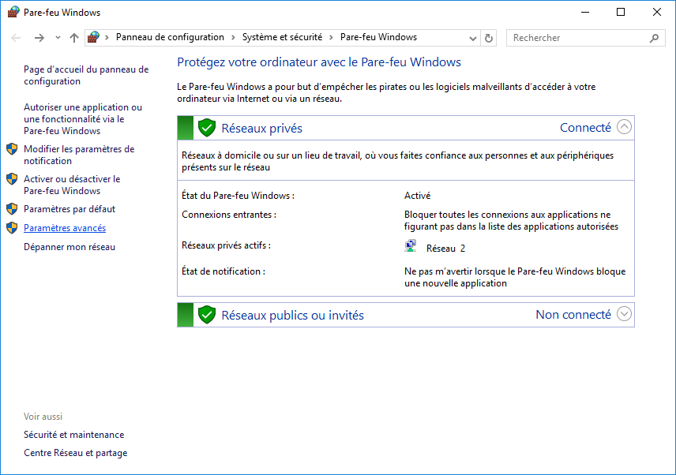The width and height of the screenshot is (676, 475).
Task: Open Activer ou désactiver le Pare-feu Windows
Action: pos(72,185)
